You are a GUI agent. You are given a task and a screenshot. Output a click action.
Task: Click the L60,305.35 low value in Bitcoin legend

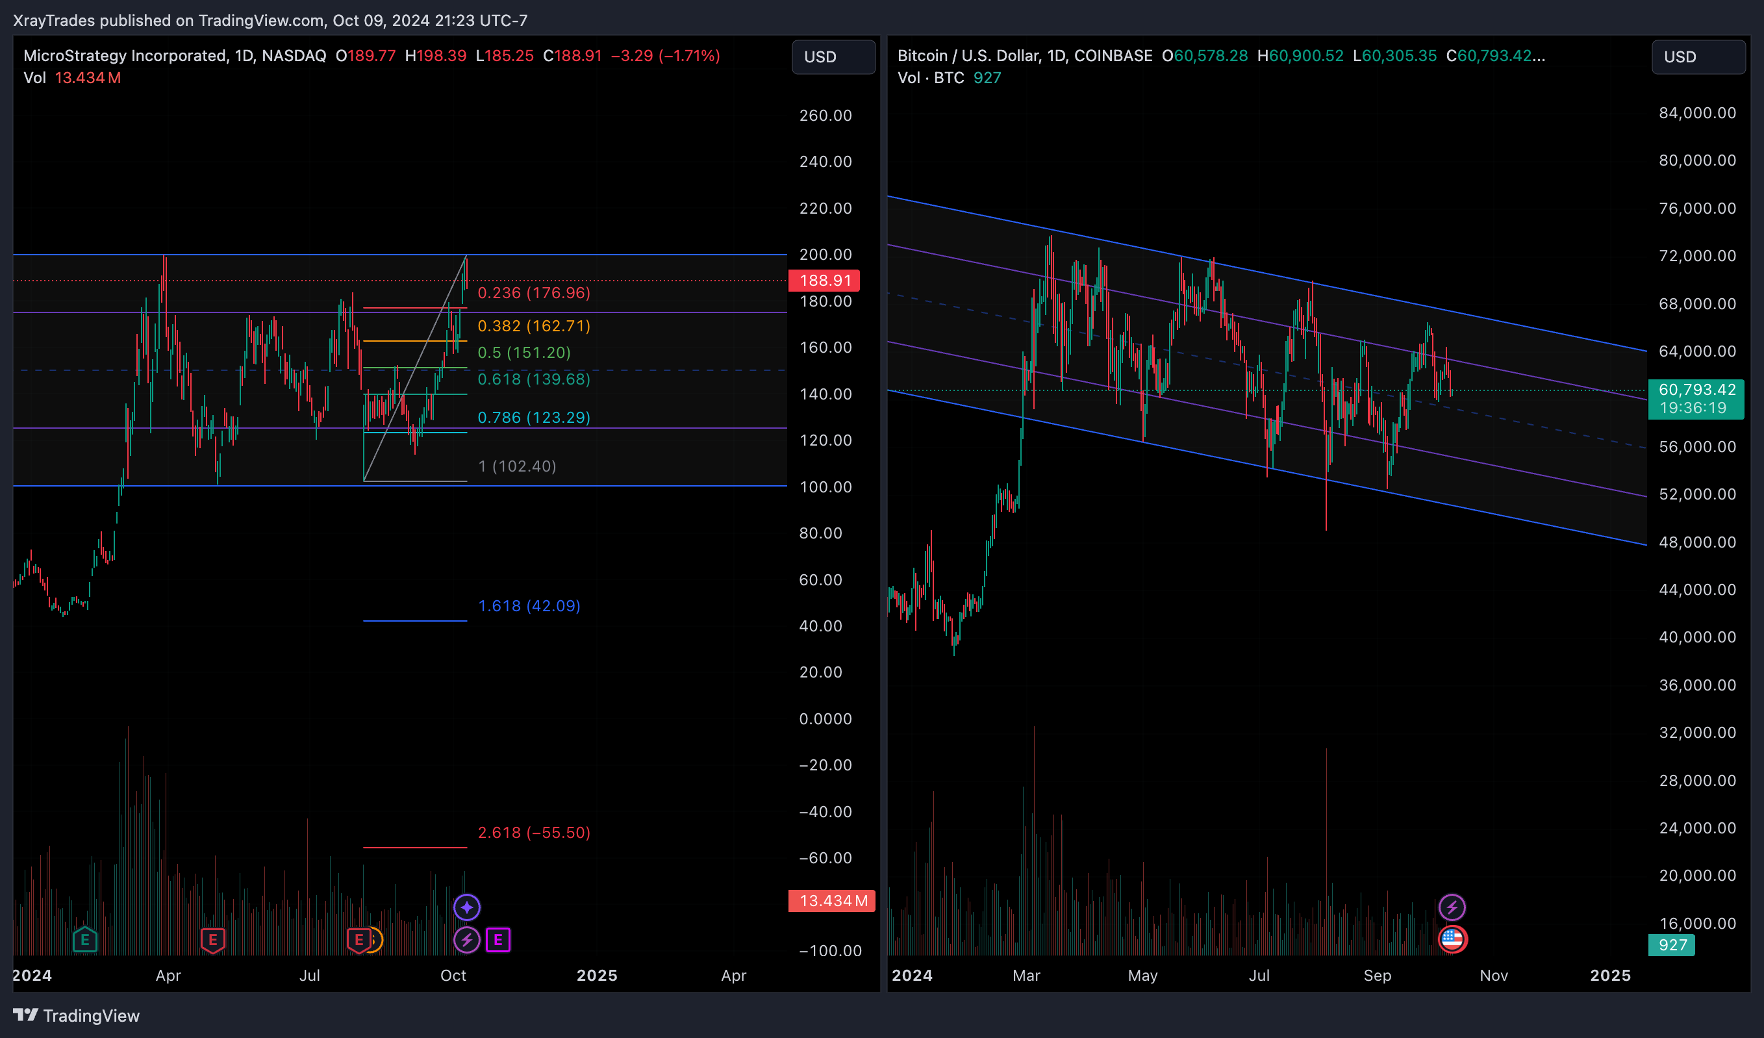click(x=1394, y=55)
